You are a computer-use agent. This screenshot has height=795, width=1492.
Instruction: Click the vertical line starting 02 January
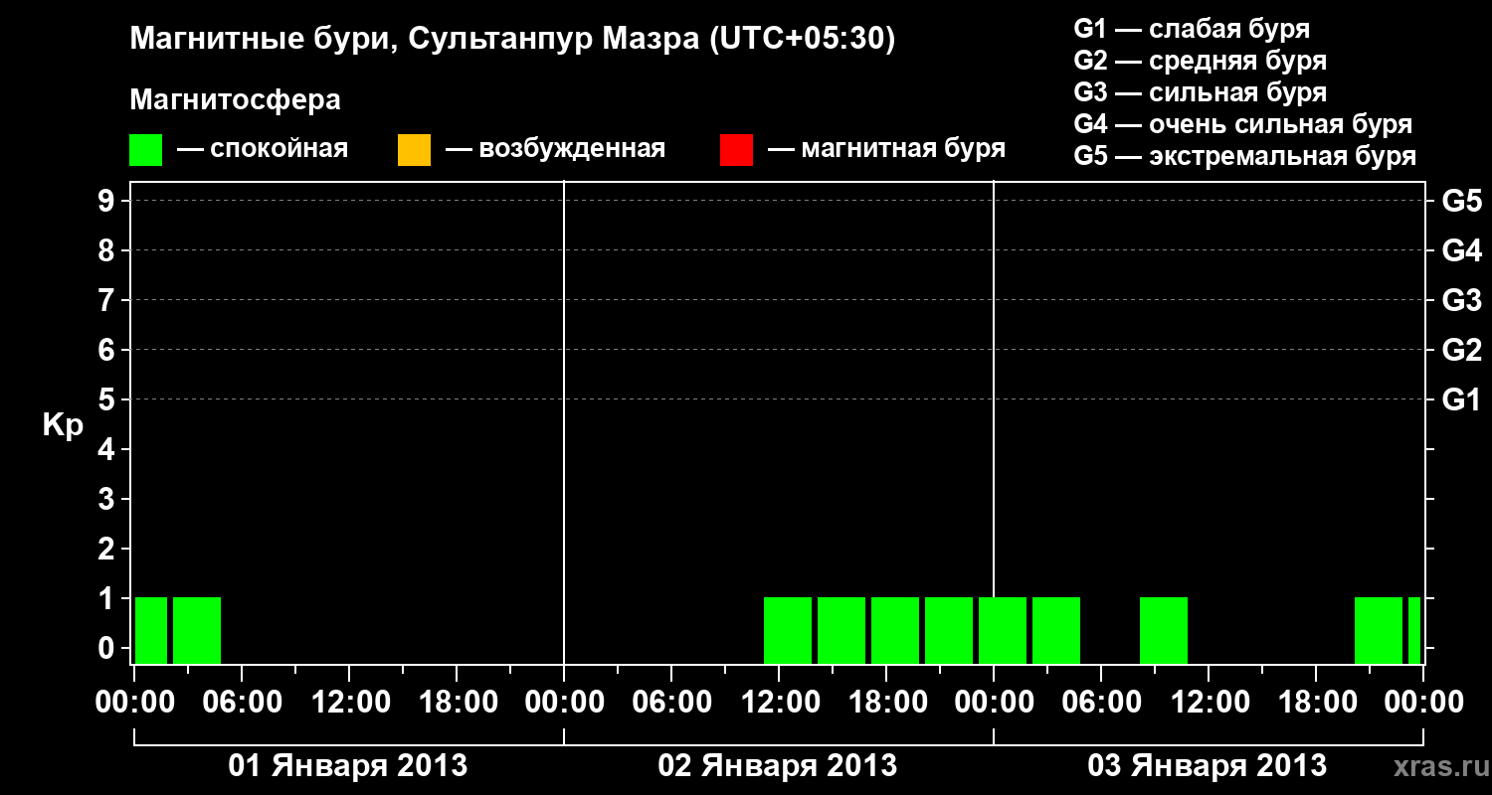(x=564, y=422)
